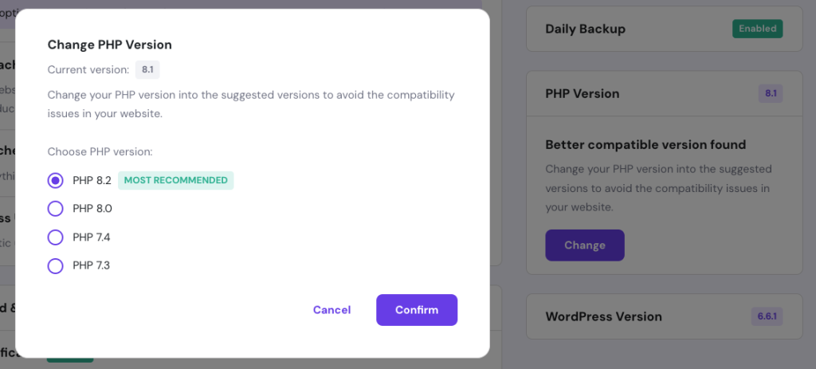Click the 'Better compatible version found' heading
The image size is (816, 369).
pos(645,145)
